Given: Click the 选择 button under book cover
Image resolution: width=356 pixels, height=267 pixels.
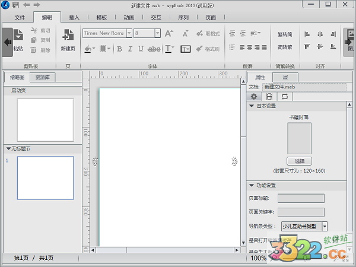Looking at the screenshot, I should (299, 161).
